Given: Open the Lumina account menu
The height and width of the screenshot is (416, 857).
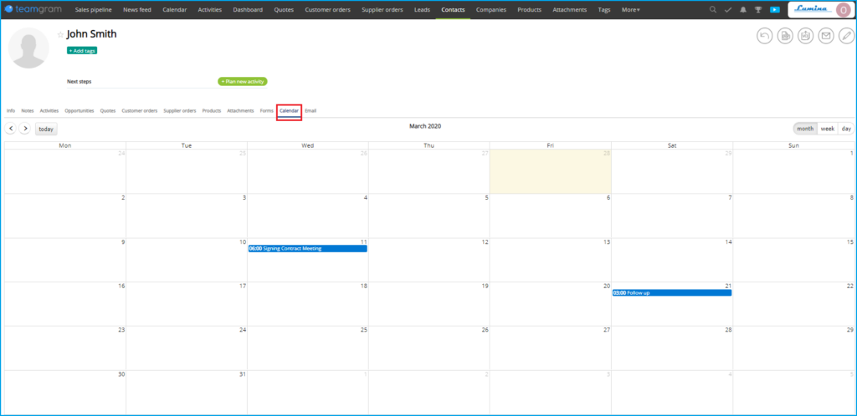Looking at the screenshot, I should 820,9.
